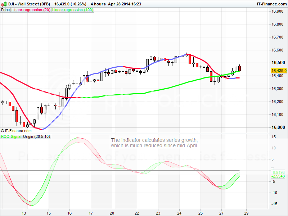Select the green Signal label
This screenshot has width=288, height=216.
[16, 136]
